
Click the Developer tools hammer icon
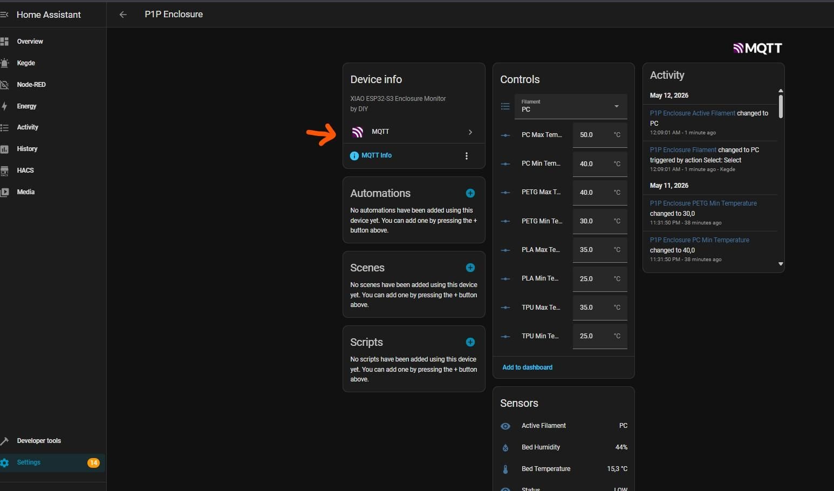(x=4, y=441)
